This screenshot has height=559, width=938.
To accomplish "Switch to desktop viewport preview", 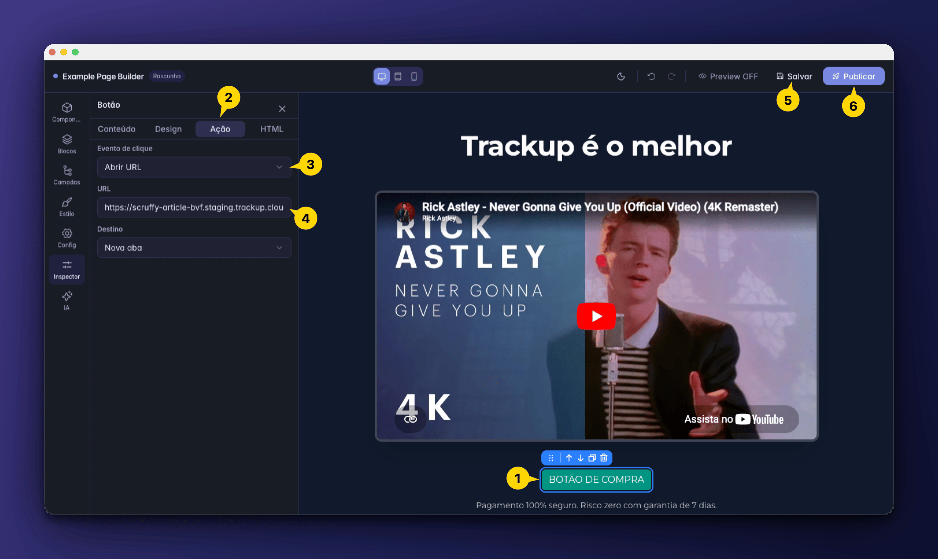I will [x=382, y=76].
